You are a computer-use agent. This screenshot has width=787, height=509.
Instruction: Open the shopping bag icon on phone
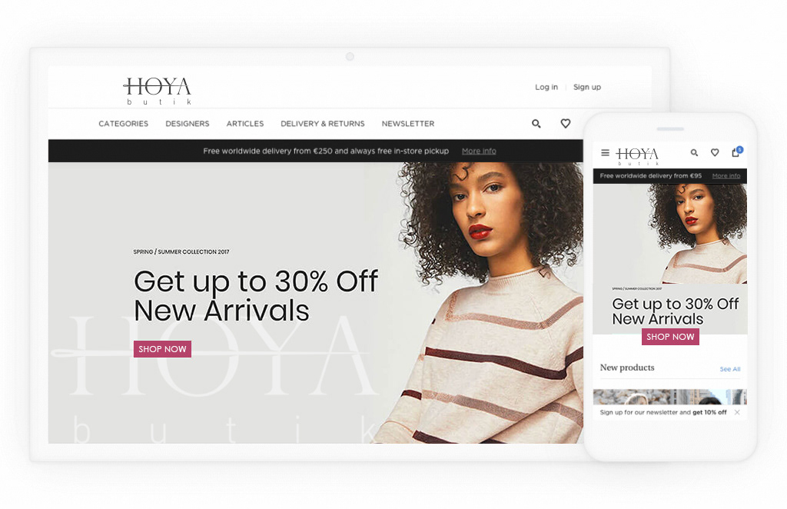pyautogui.click(x=737, y=151)
